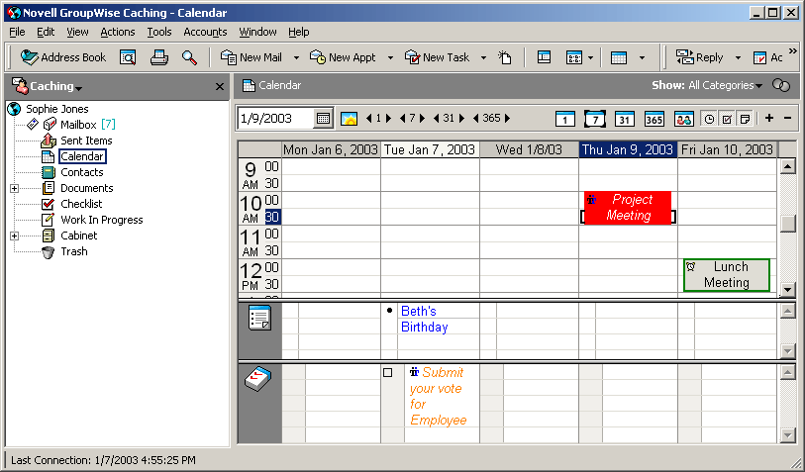The width and height of the screenshot is (805, 472).
Task: Expand the toolbar overflow chevron
Action: tap(793, 50)
